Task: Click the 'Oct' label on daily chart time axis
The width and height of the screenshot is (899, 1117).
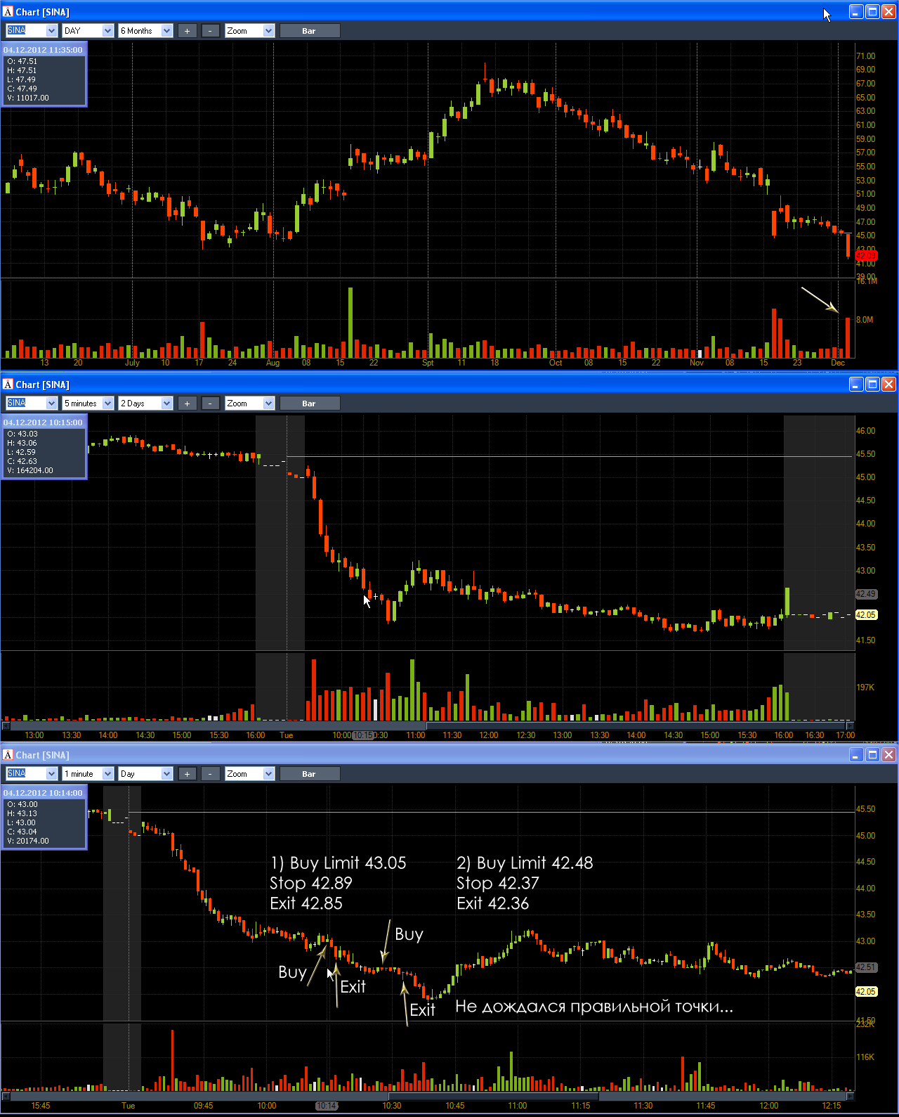Action: [x=556, y=363]
